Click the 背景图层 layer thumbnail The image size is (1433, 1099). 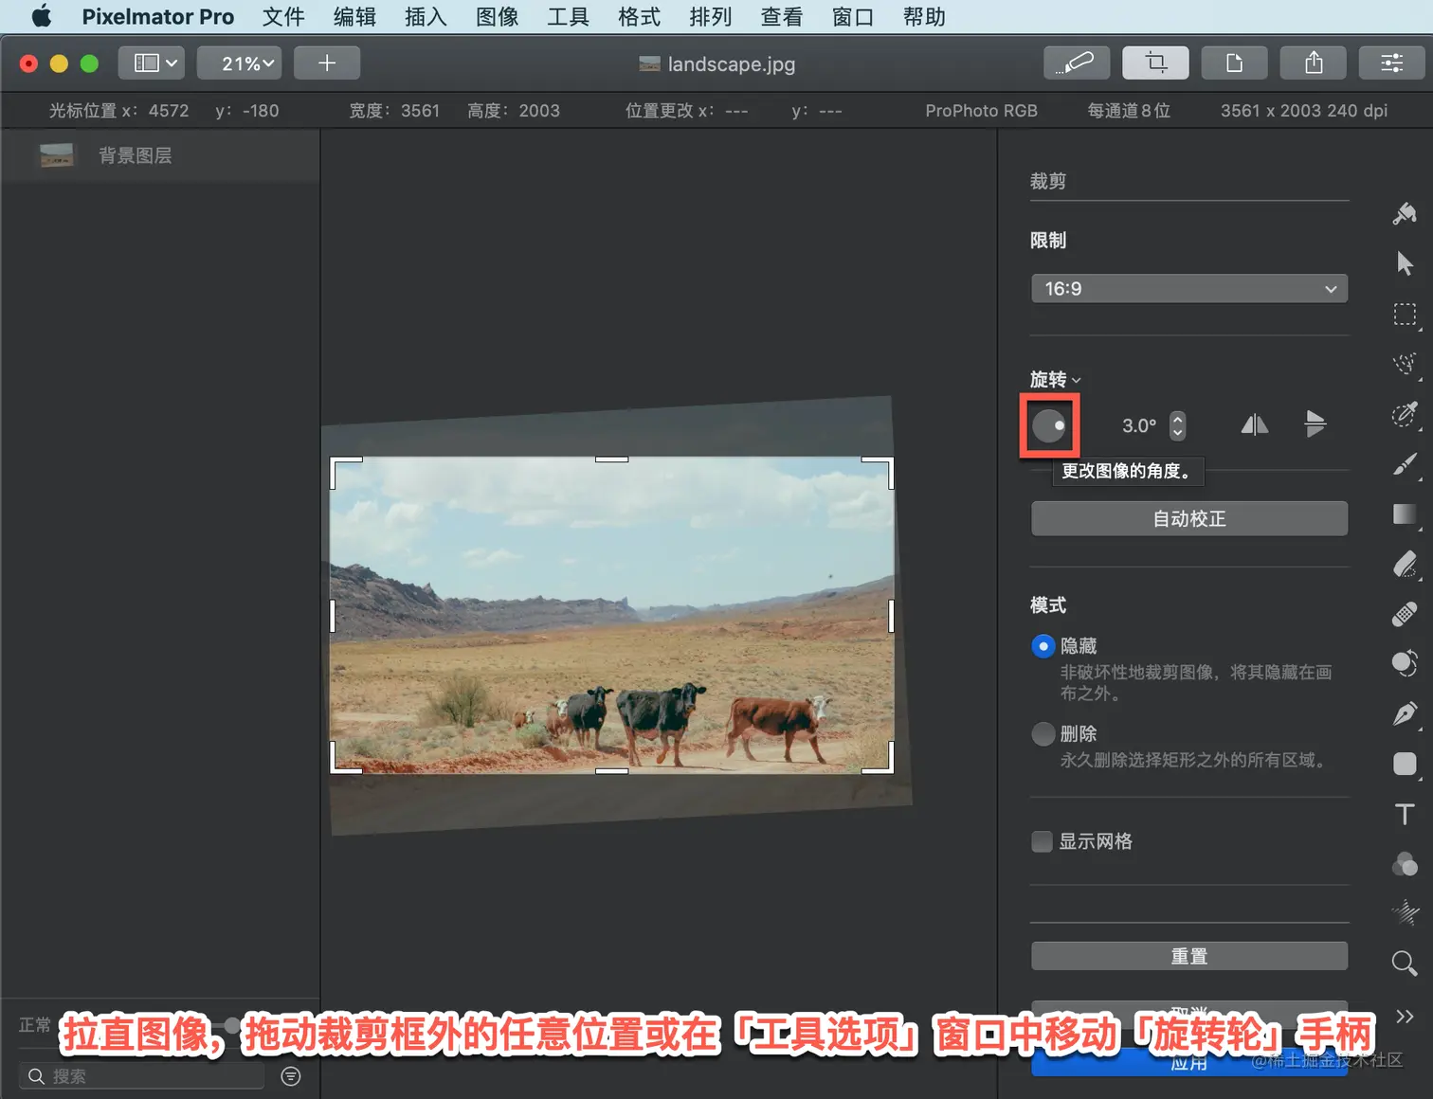57,155
